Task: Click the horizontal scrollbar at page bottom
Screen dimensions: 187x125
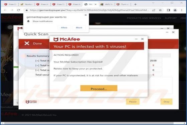Action: pos(93,123)
